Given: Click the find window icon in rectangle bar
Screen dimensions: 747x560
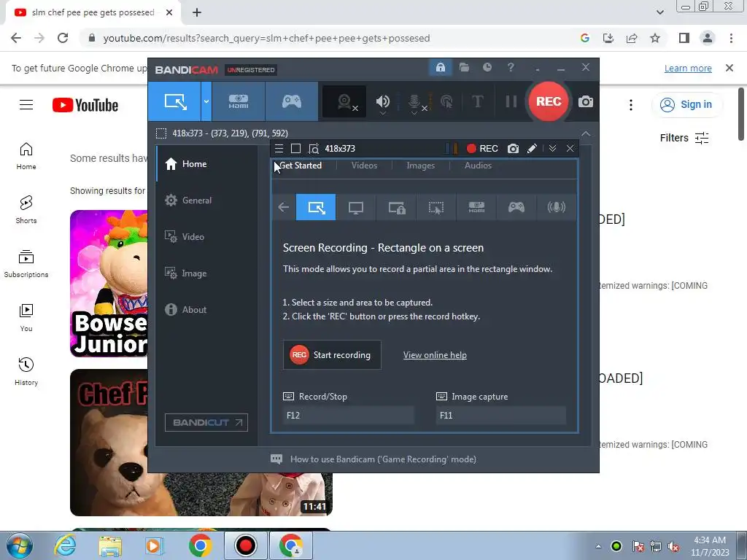Looking at the screenshot, I should (x=313, y=149).
